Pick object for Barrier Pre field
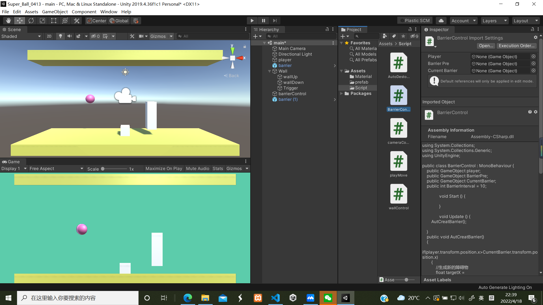Viewport: 543px width, 305px height. coord(533,64)
